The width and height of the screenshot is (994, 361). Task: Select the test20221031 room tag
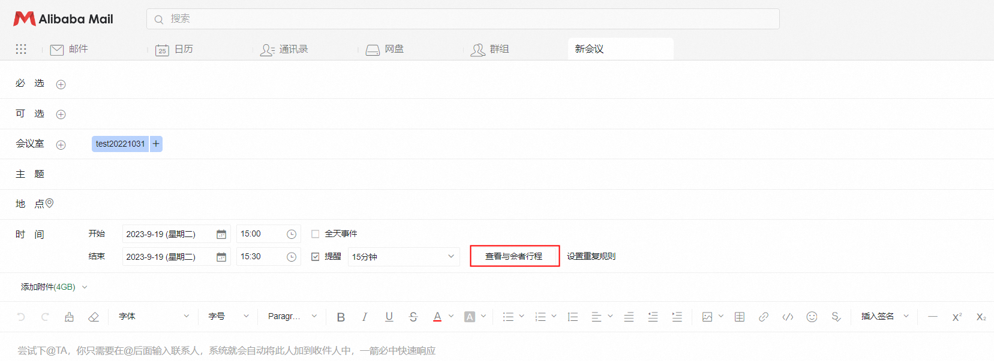(x=120, y=144)
